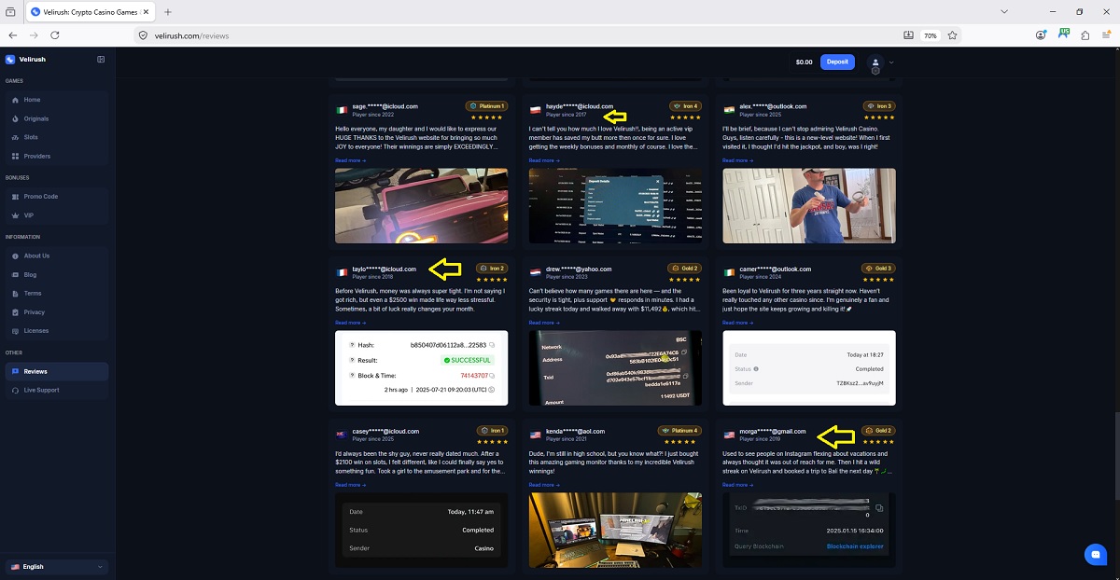Open the Slots section icon
The image size is (1120, 580).
click(x=15, y=137)
